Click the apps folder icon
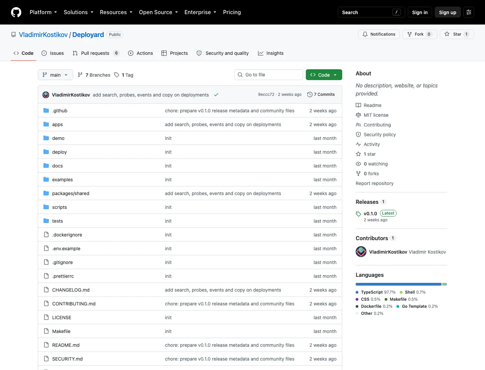The width and height of the screenshot is (485, 370). point(46,124)
